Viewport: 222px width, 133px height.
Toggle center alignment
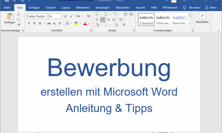tap(103, 20)
